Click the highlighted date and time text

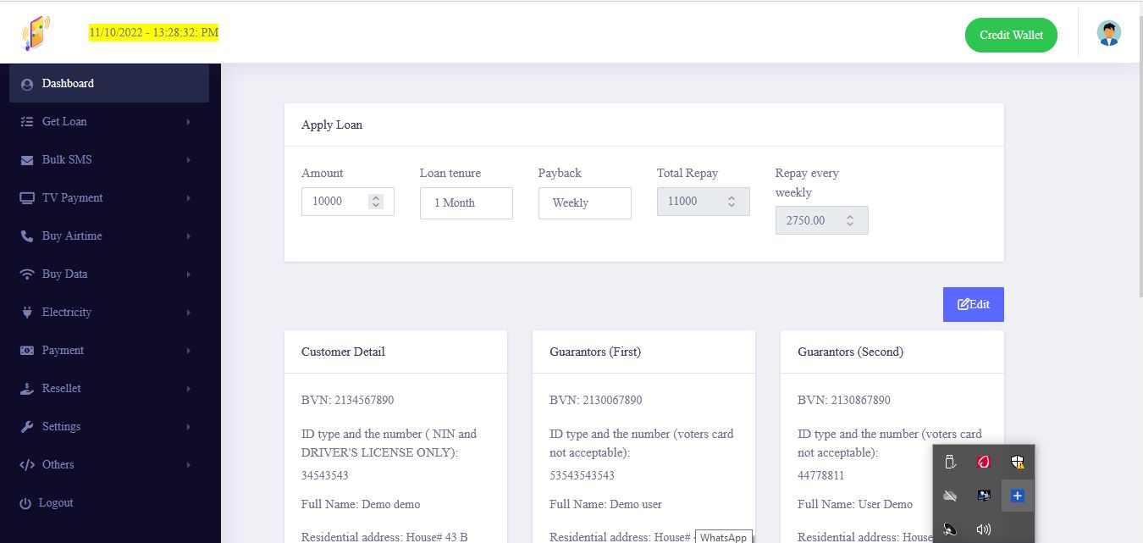coord(154,32)
